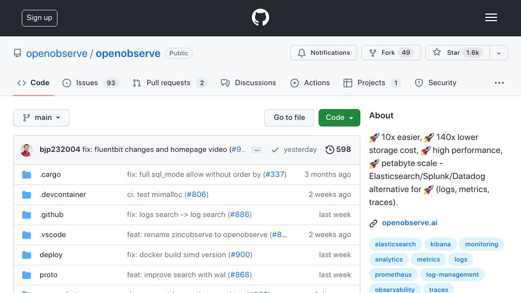521x293 pixels.
Task: Click the Notifications button
Action: [x=323, y=53]
